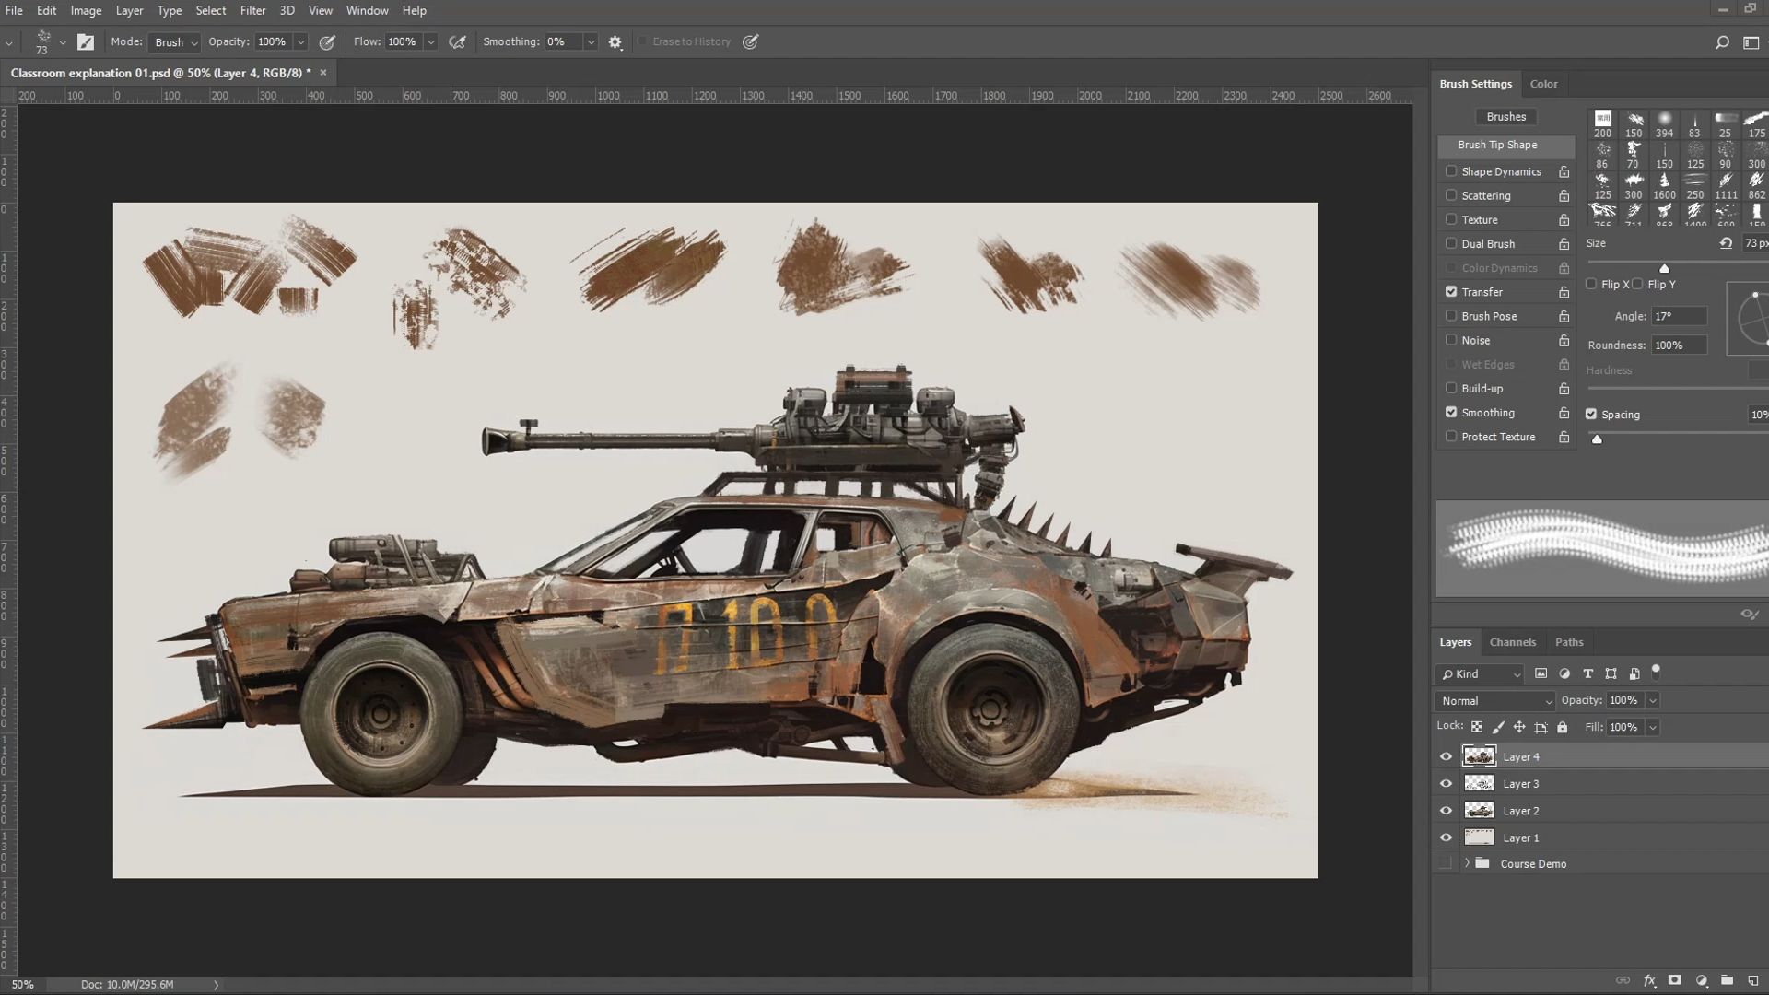Viewport: 1769px width, 995px height.
Task: Click the lock icon beside Transfer
Action: tap(1564, 292)
